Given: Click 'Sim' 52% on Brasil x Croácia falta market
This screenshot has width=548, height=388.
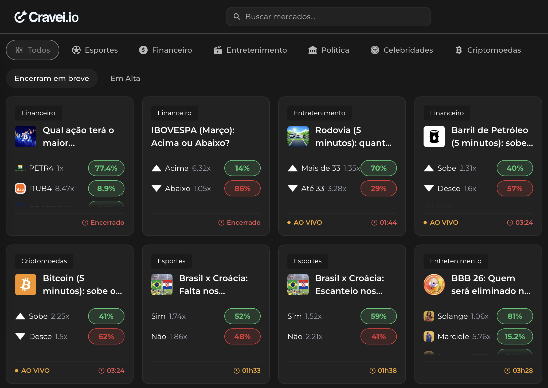Looking at the screenshot, I should (242, 316).
